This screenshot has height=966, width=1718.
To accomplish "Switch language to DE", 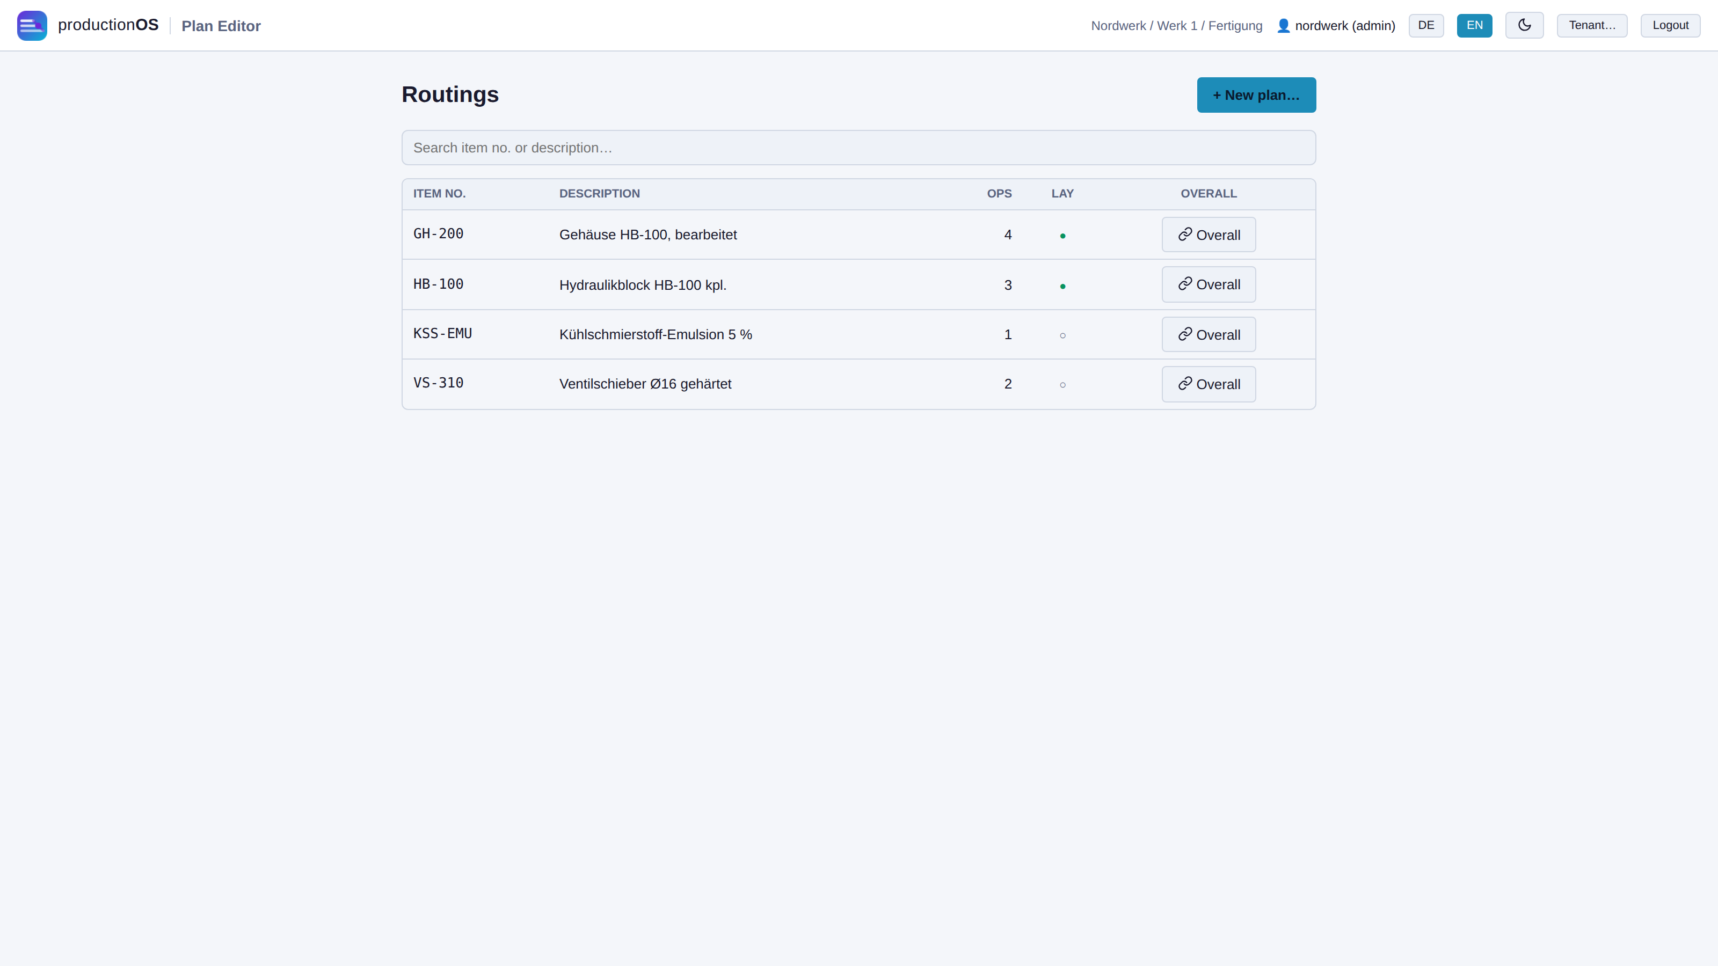I will point(1426,25).
